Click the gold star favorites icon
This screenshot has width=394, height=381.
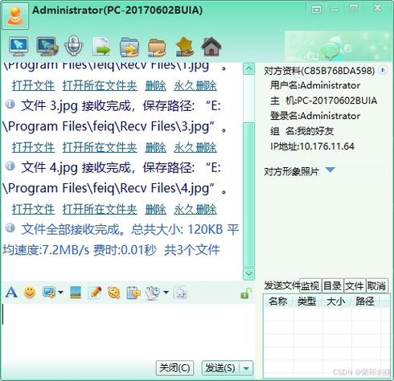185,47
